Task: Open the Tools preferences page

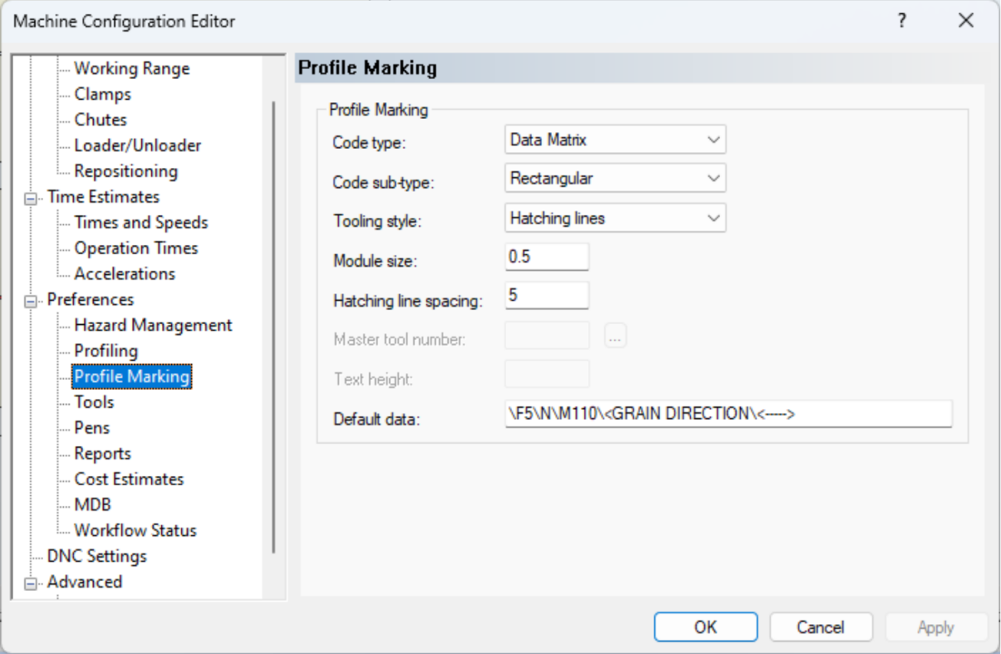Action: [94, 402]
